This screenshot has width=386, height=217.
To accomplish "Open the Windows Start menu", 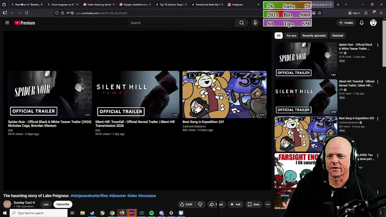I will [x=5, y=213].
